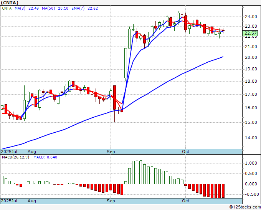Click the last red MACD histogram bar

[223, 191]
